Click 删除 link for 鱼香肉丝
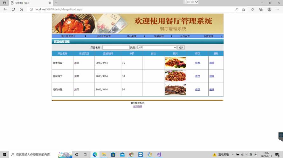 point(212,63)
